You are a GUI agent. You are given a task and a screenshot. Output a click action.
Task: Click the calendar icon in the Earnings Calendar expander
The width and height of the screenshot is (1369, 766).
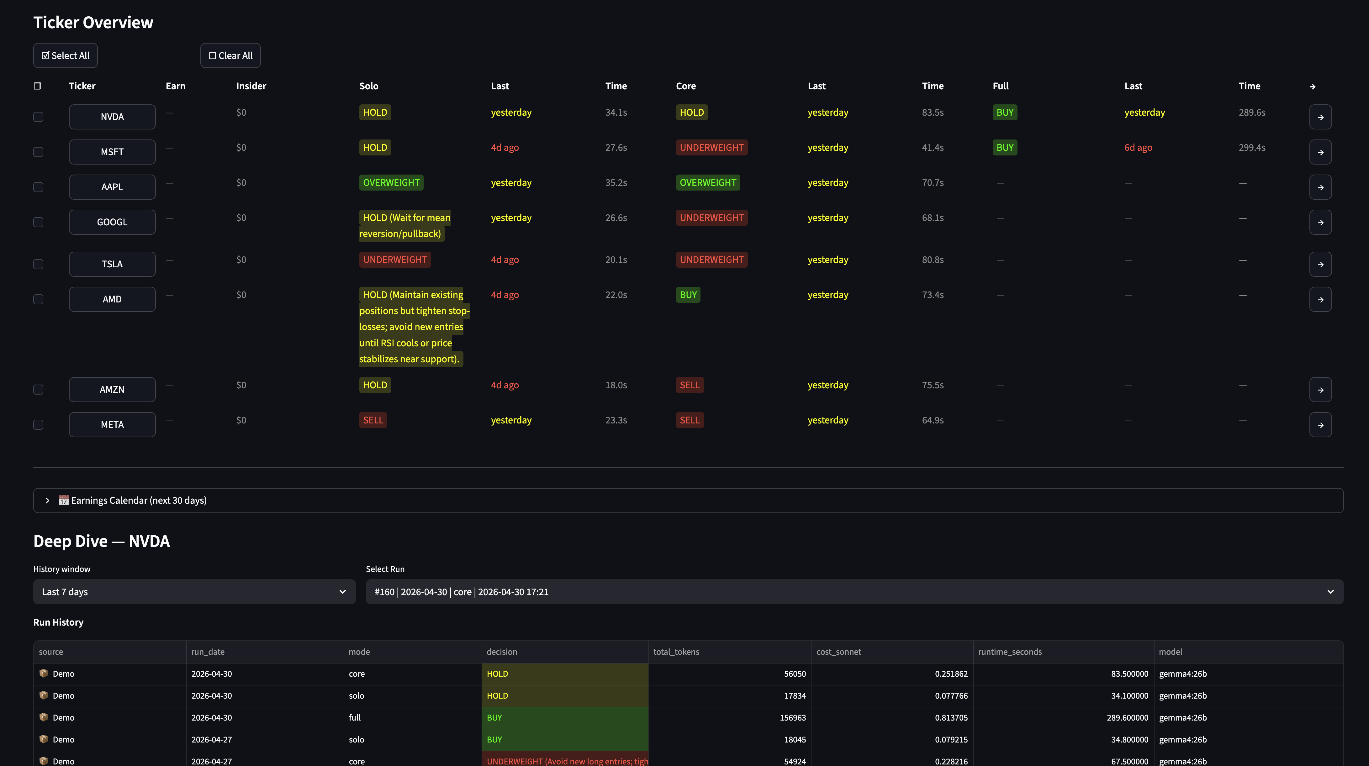64,500
